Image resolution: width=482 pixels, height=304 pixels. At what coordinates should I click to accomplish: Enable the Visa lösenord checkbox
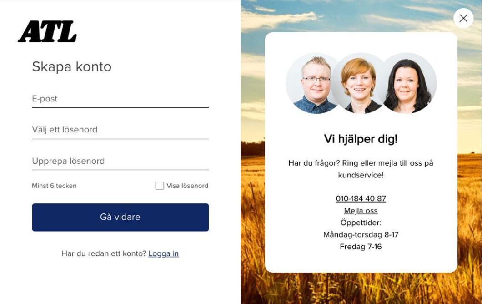point(160,186)
